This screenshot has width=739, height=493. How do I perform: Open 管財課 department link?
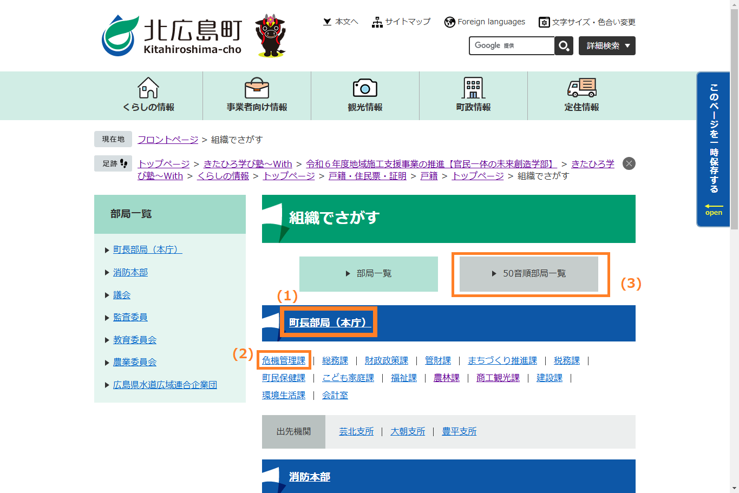point(438,360)
